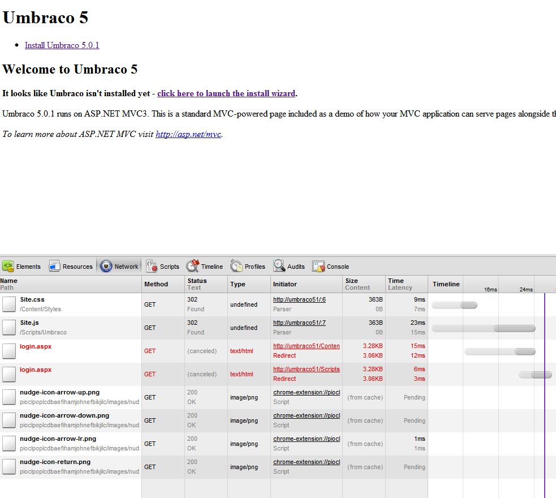Sort by the Initiator column header
Screen dimensions: 556x498
point(307,284)
